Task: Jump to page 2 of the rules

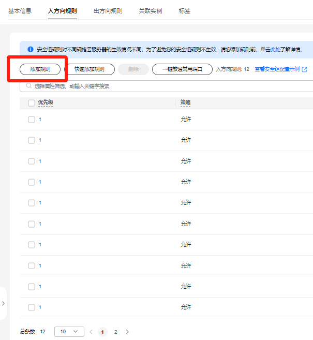Action: 116,332
